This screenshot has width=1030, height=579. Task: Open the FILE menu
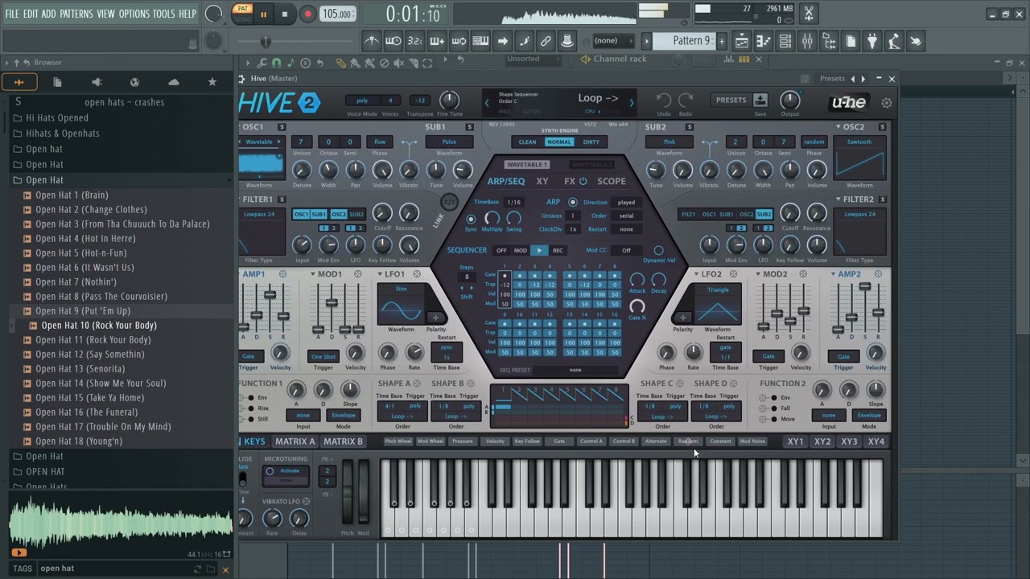[12, 14]
